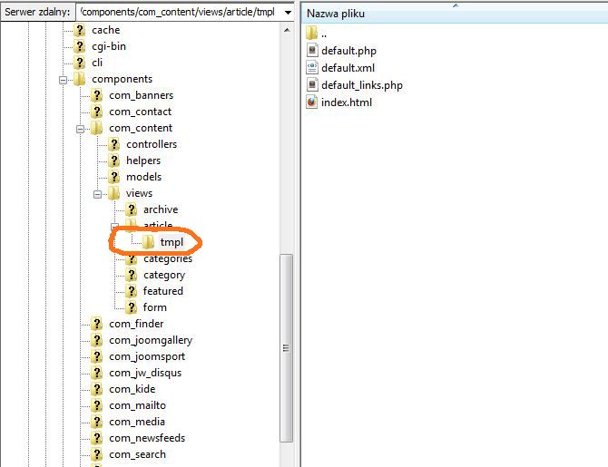Select the archive folder under views
This screenshot has height=467, width=608.
pos(160,209)
